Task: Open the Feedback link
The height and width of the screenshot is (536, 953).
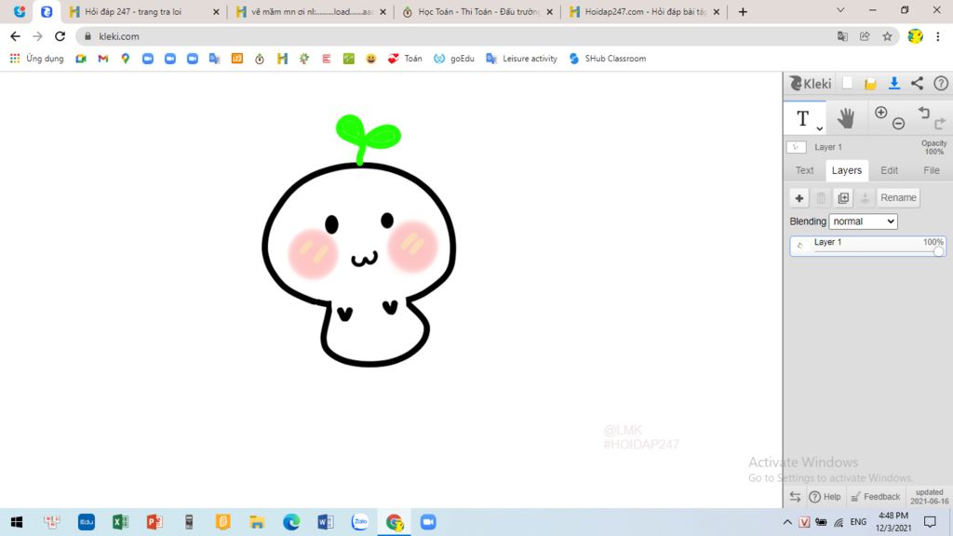Action: pos(875,497)
